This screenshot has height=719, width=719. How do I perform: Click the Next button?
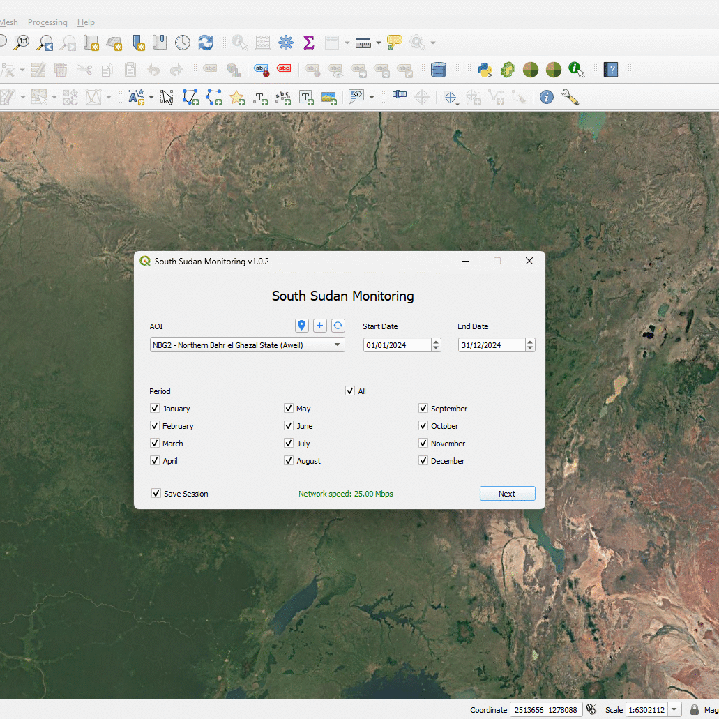pyautogui.click(x=507, y=494)
